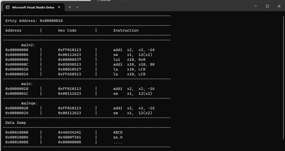The height and width of the screenshot is (151, 285).
Task: Select the Microsoft Visual Studio Debug tab title
Action: [33, 7]
